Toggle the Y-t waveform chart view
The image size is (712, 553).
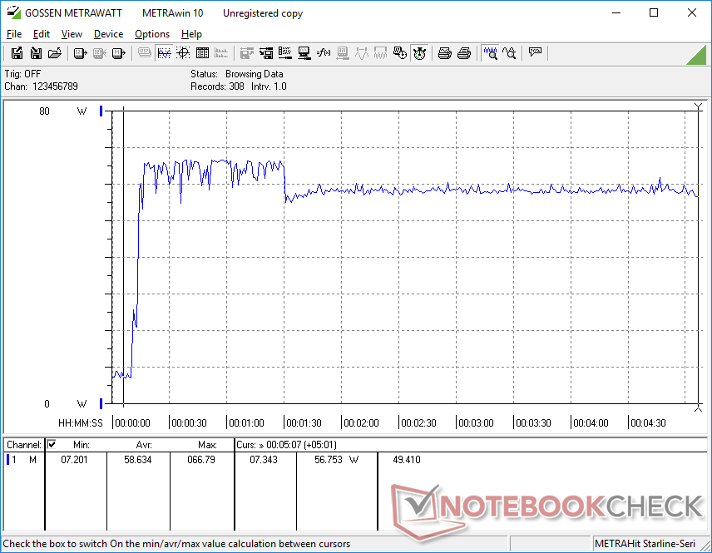click(x=164, y=53)
